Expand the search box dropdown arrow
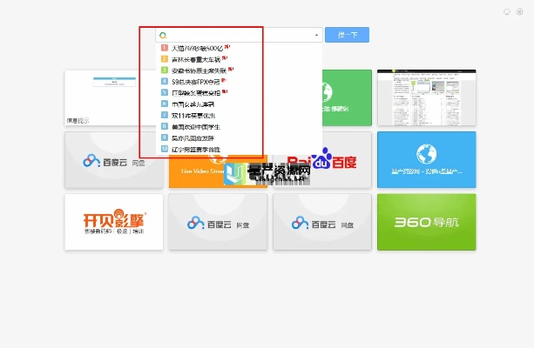The image size is (534, 348). coord(316,36)
